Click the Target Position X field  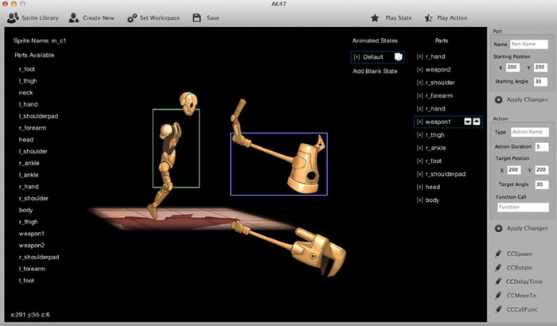coord(514,170)
